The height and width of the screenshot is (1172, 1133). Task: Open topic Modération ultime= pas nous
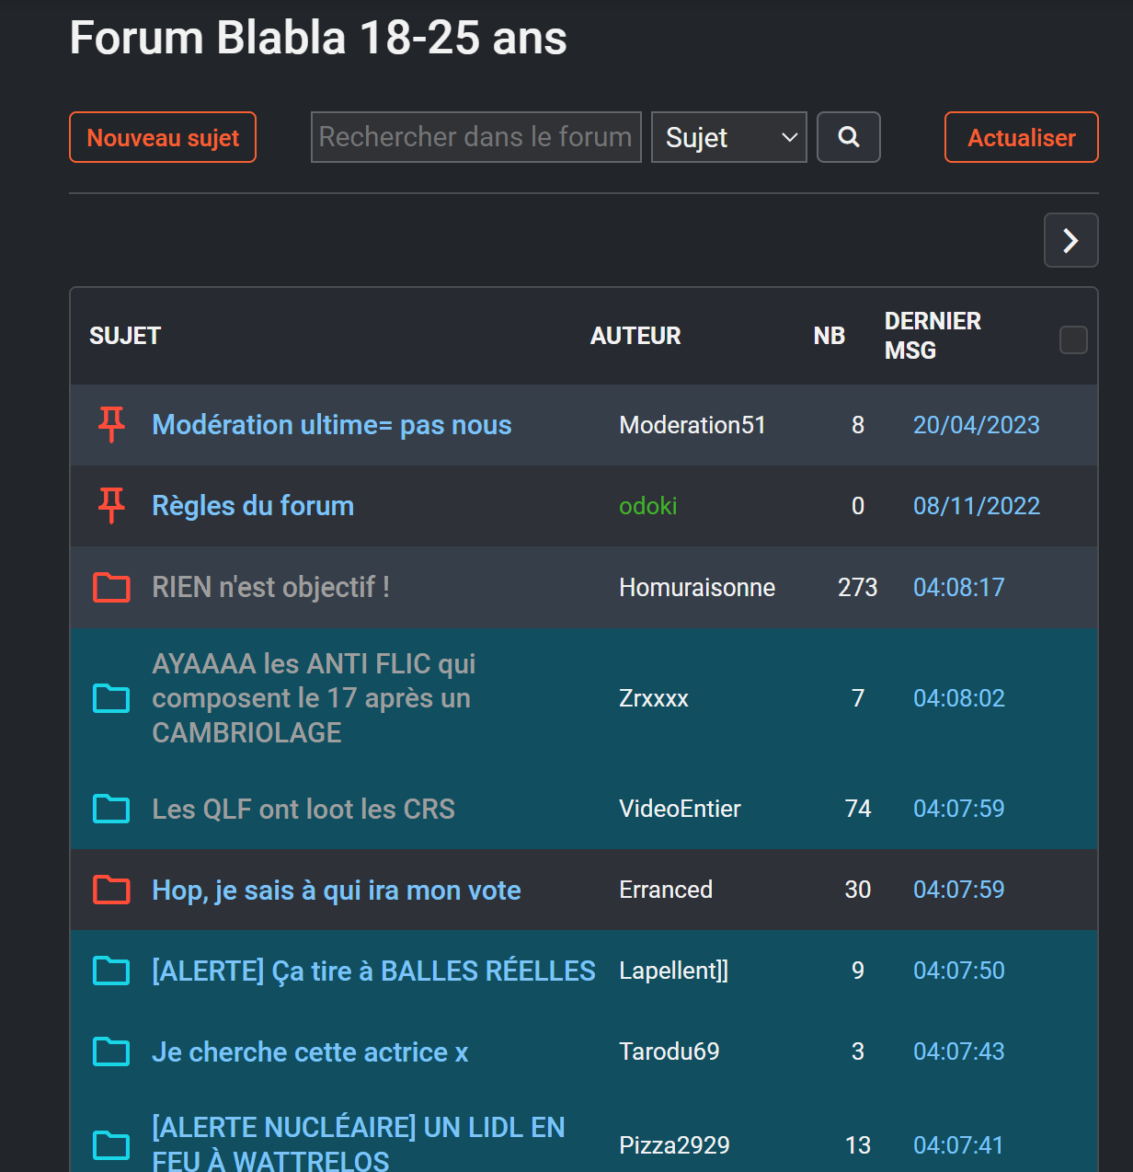coord(331,425)
